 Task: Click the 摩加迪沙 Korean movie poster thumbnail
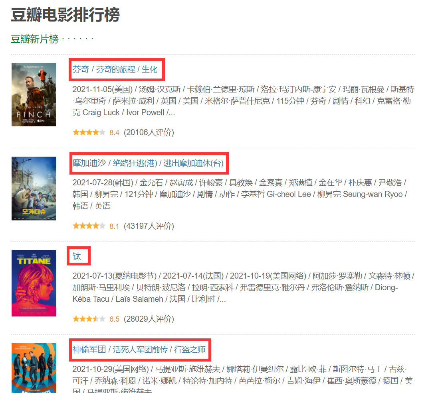pos(34,189)
